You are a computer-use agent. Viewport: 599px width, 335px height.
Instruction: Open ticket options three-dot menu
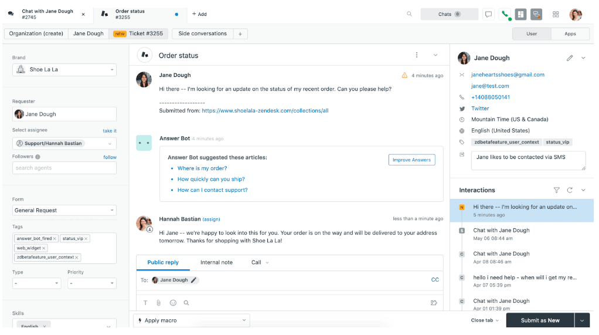pyautogui.click(x=417, y=55)
